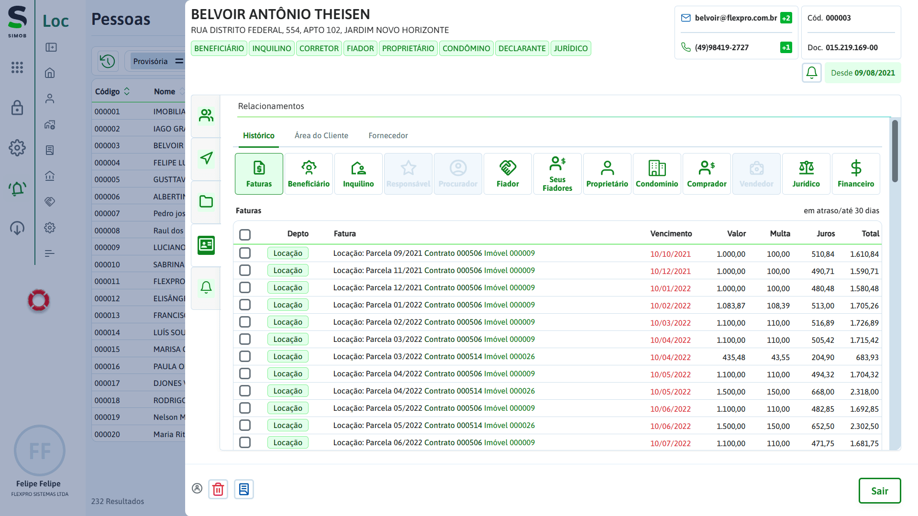The width and height of the screenshot is (918, 516).
Task: Expand the +2 additional emails badge
Action: click(x=785, y=18)
